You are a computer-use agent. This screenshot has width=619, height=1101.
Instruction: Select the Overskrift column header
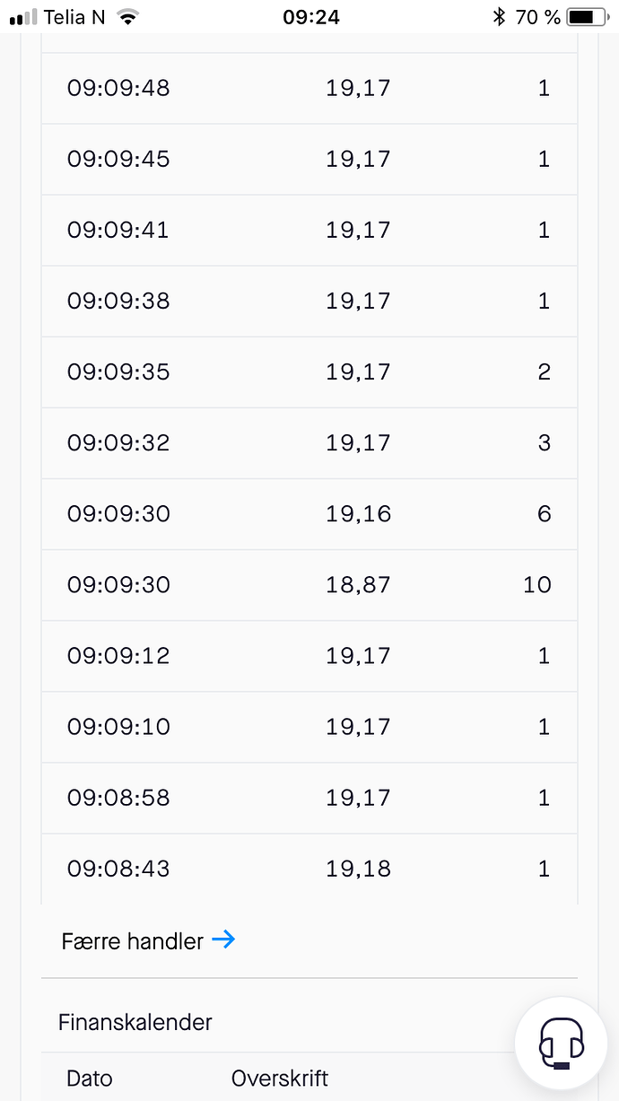[280, 1078]
